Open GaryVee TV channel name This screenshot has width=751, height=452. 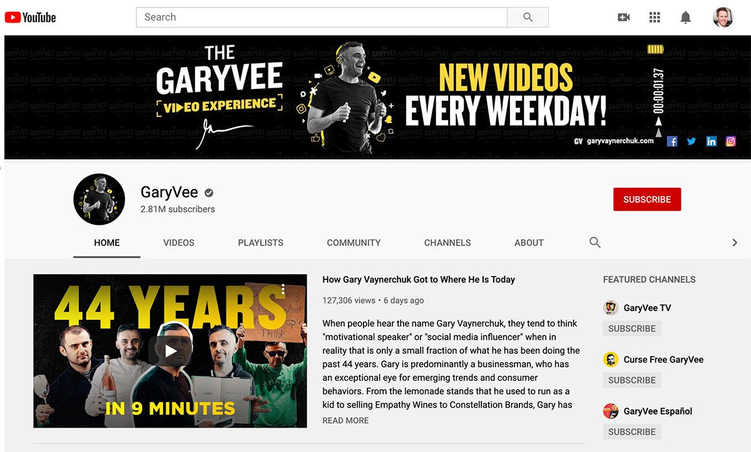click(647, 308)
